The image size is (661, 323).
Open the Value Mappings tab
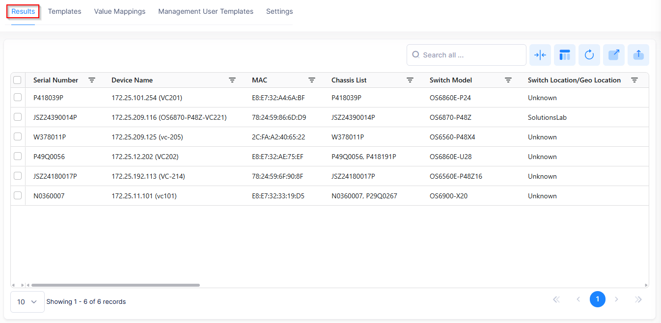[120, 11]
